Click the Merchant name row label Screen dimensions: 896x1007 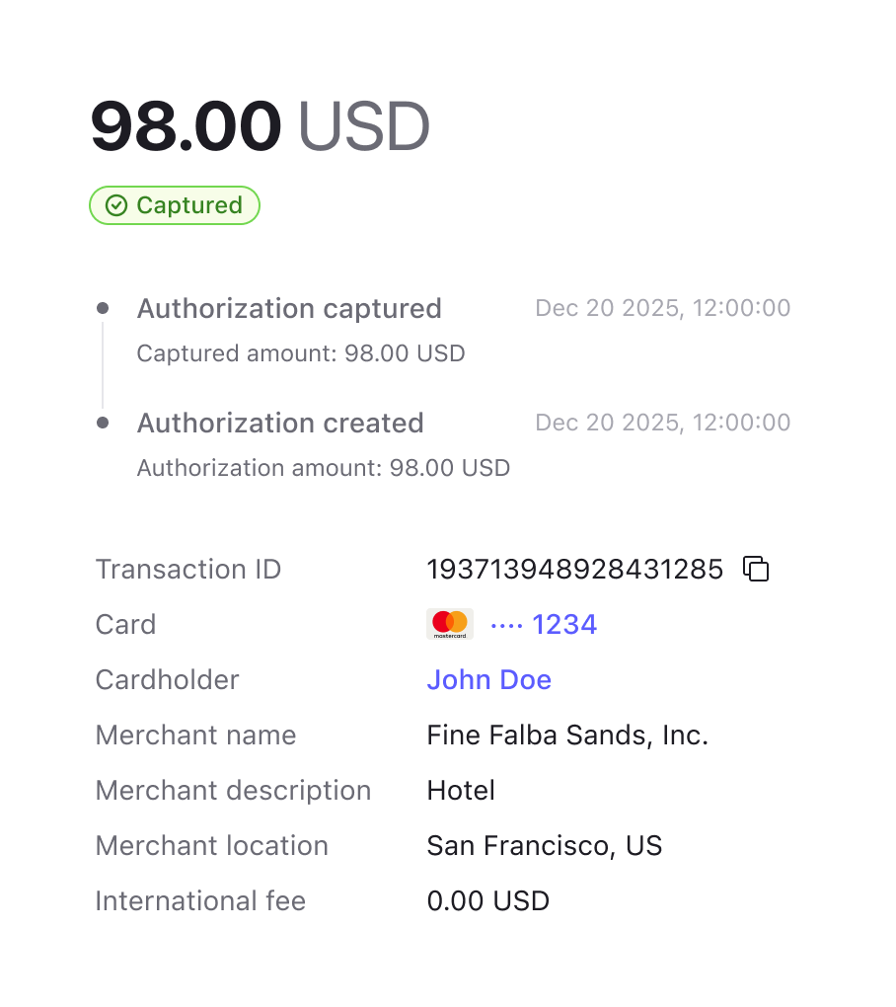(195, 735)
